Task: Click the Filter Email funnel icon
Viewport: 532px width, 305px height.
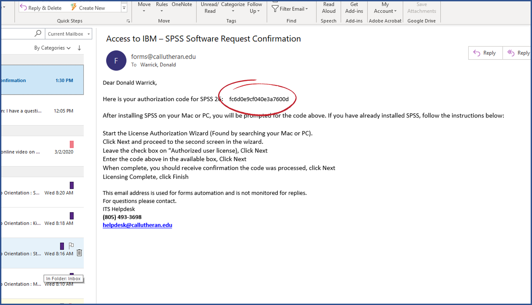Action: coord(275,9)
